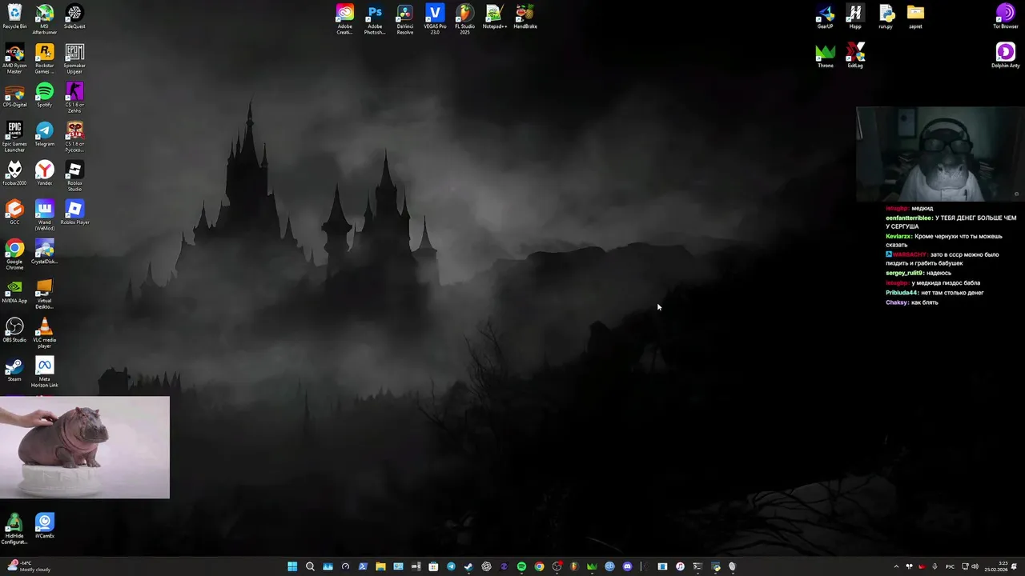This screenshot has width=1025, height=576.
Task: Open FL Studio 2025 icon
Action: click(x=465, y=19)
